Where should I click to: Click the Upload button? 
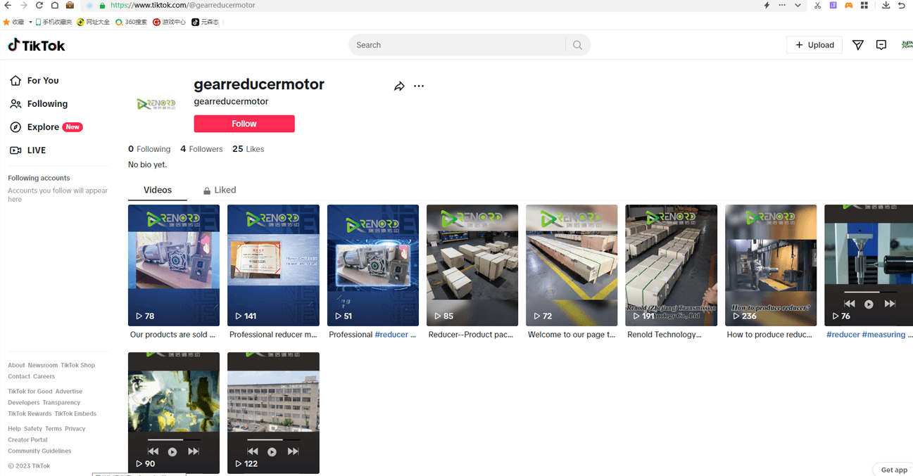pyautogui.click(x=814, y=45)
